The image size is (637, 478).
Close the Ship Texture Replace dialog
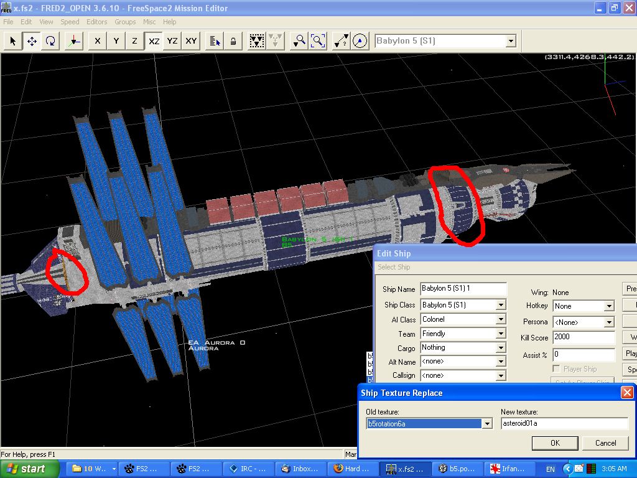click(627, 393)
